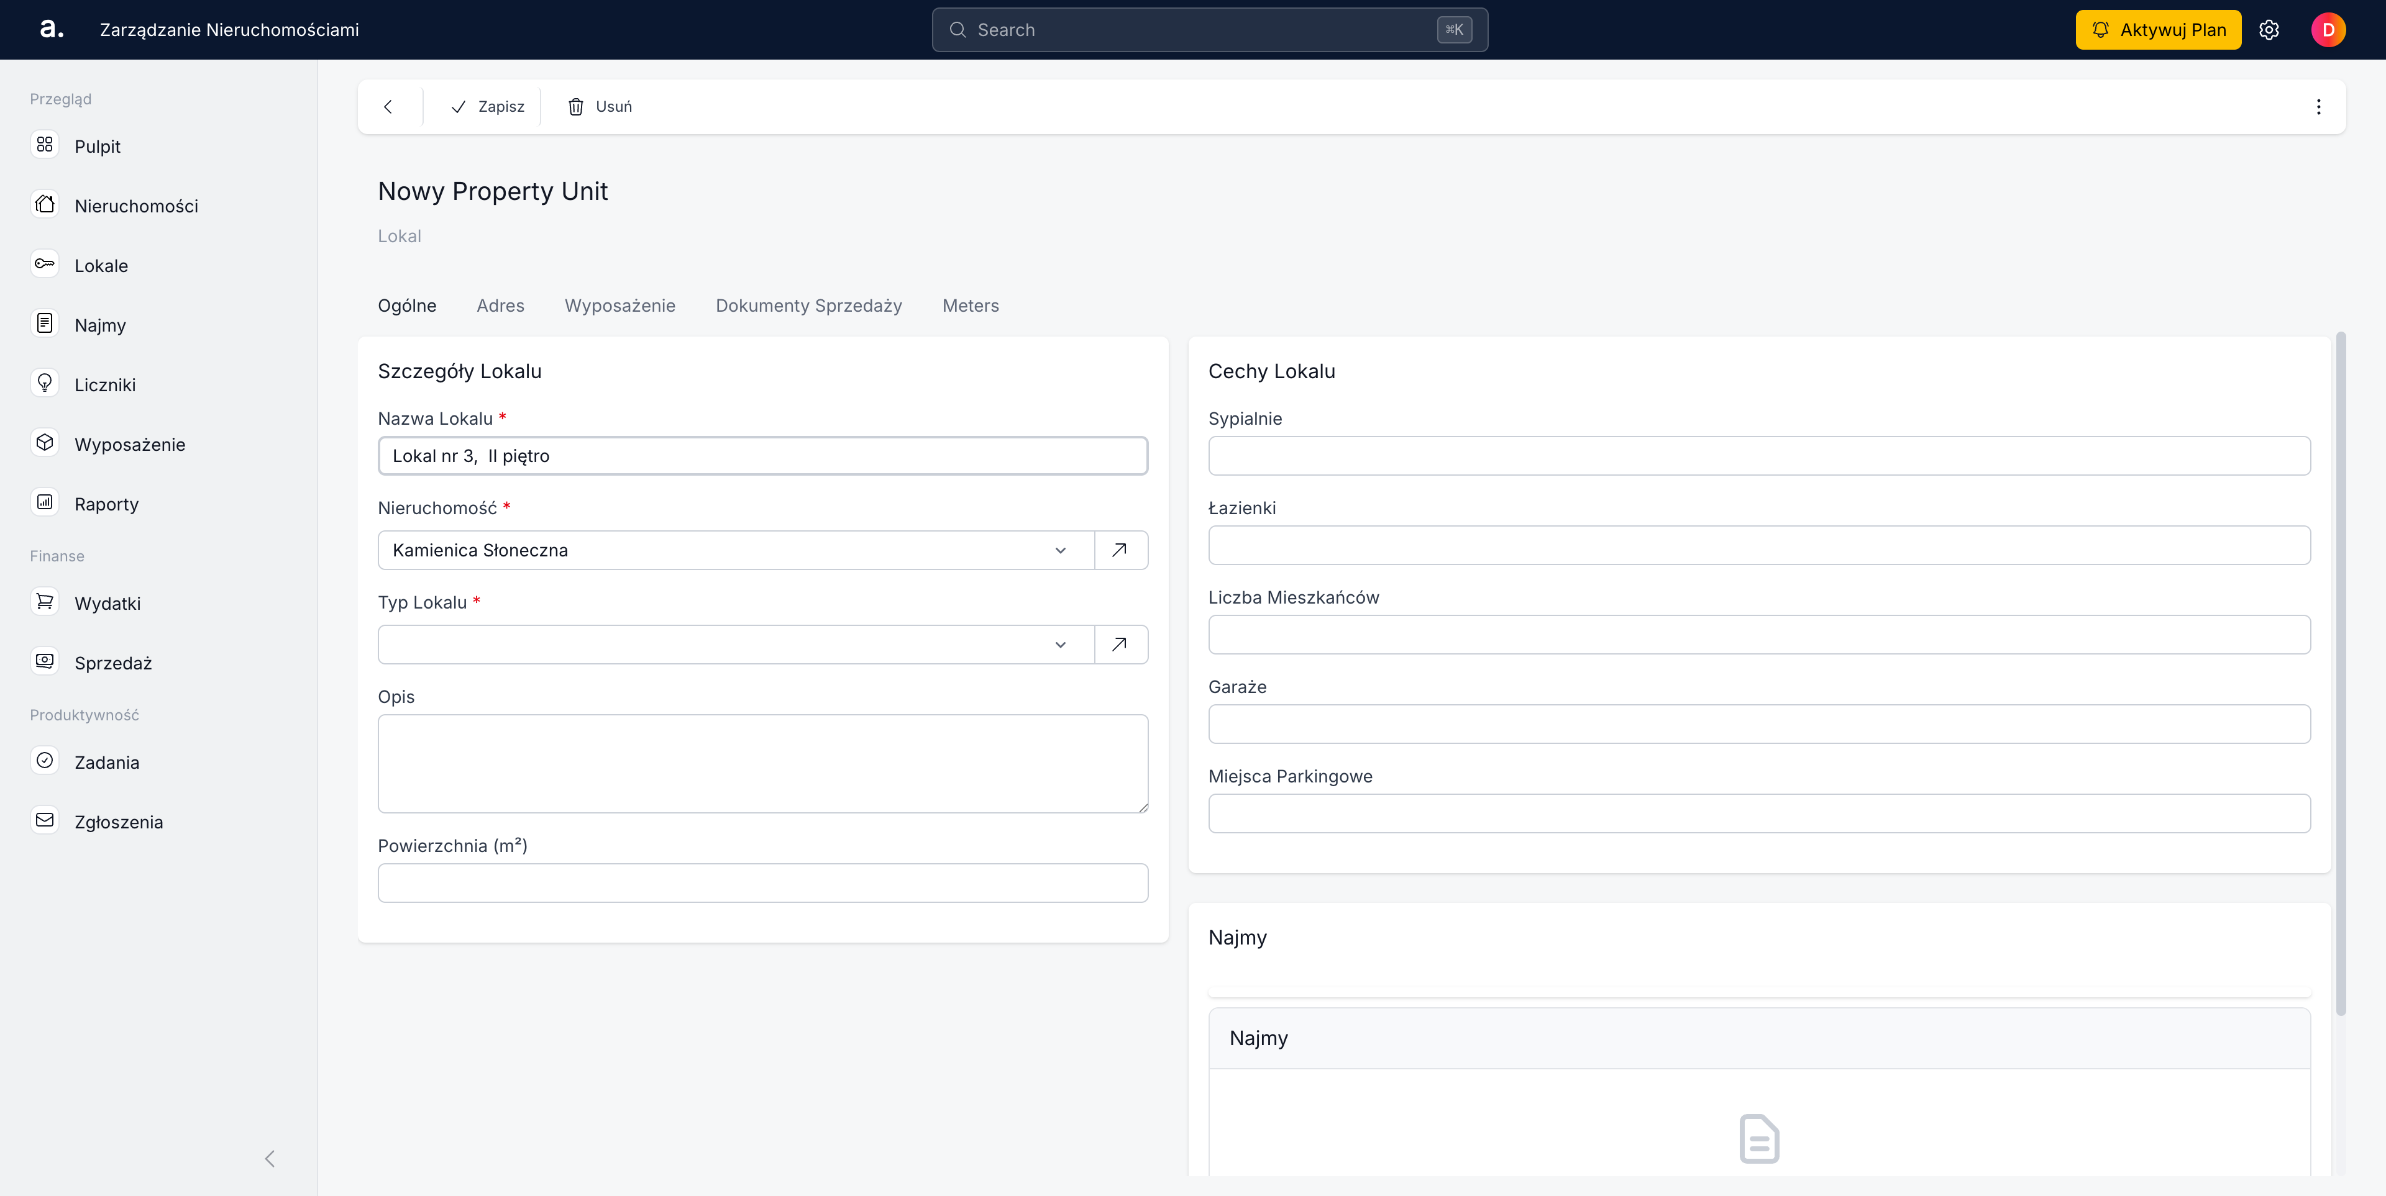Switch to the Ogólne tab

406,306
